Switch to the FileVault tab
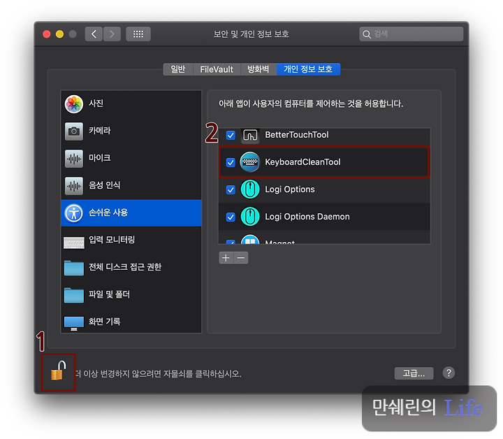The width and height of the screenshot is (503, 439). coord(217,69)
